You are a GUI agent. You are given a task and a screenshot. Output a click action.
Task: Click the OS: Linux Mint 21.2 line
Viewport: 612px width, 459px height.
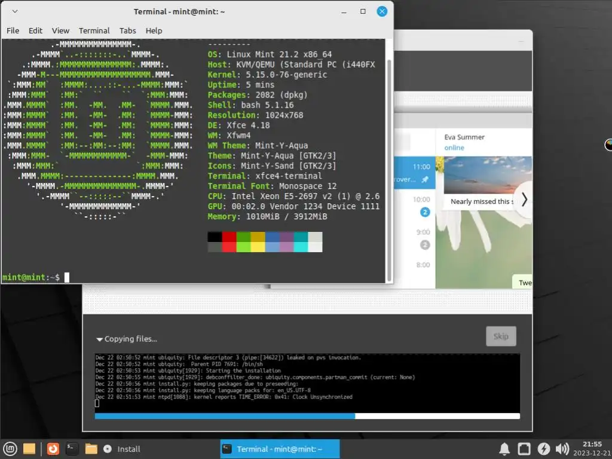270,54
